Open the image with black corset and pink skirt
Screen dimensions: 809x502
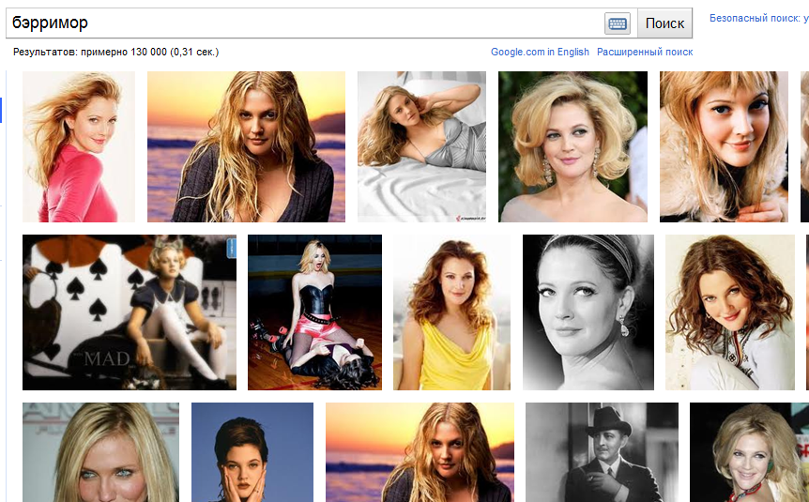(x=314, y=312)
